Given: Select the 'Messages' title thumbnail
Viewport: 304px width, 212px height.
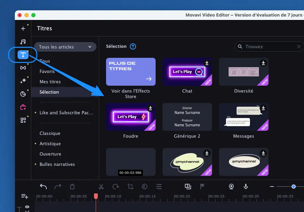Looking at the screenshot, I should pyautogui.click(x=243, y=117).
